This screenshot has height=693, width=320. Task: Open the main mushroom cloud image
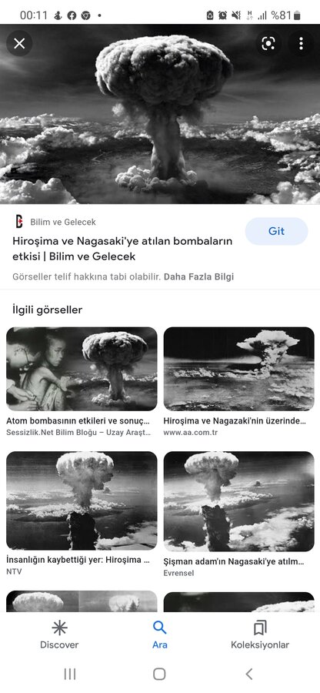pyautogui.click(x=160, y=114)
